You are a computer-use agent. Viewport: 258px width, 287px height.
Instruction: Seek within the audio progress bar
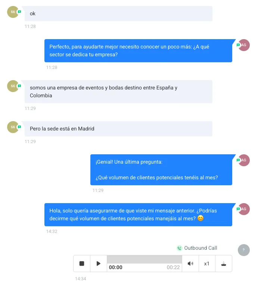click(144, 259)
